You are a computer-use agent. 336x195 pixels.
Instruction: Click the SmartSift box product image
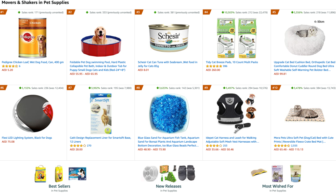pos(101,114)
